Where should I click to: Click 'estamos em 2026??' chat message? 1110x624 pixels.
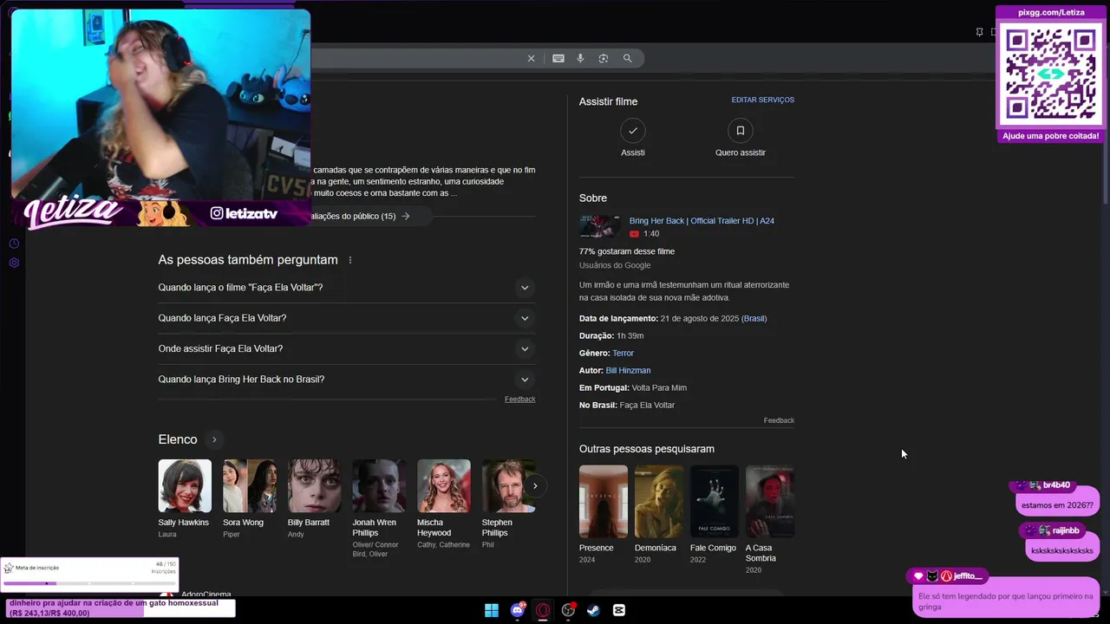pos(1057,505)
